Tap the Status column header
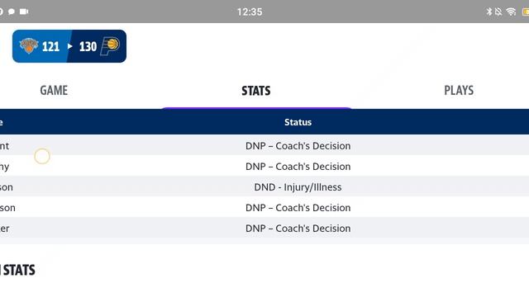Image resolution: width=529 pixels, height=297 pixels. pyautogui.click(x=298, y=122)
